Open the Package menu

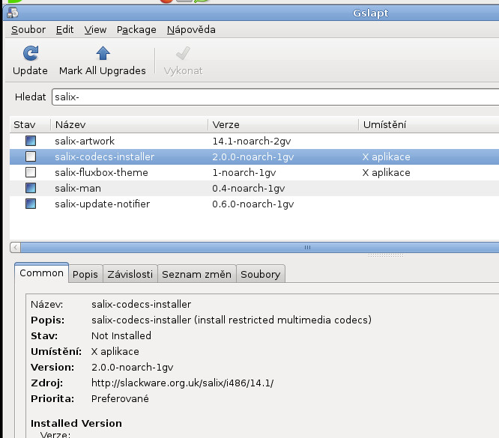(136, 30)
